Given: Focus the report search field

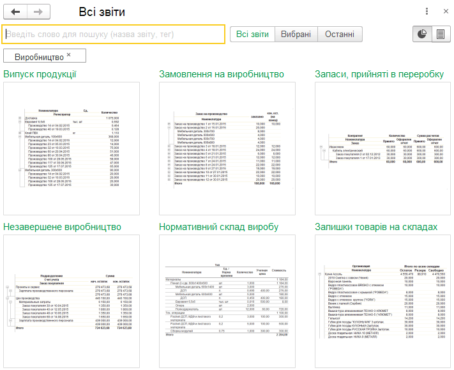Looking at the screenshot, I should 114,35.
